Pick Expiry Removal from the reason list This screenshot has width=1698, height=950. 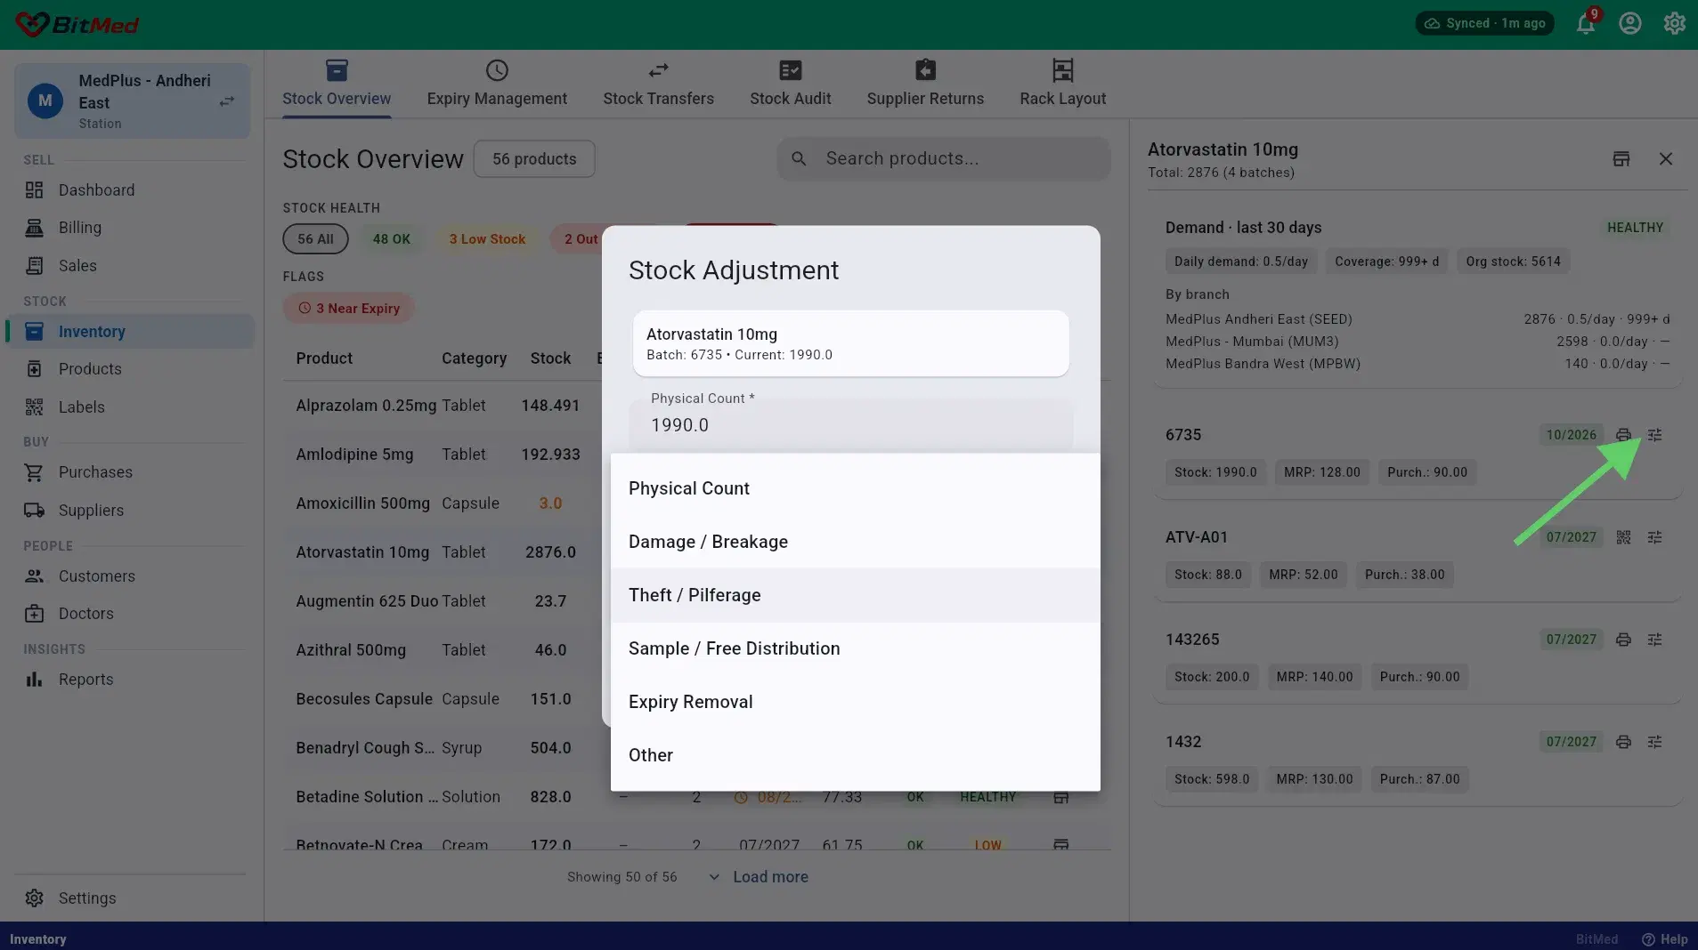pyautogui.click(x=856, y=702)
